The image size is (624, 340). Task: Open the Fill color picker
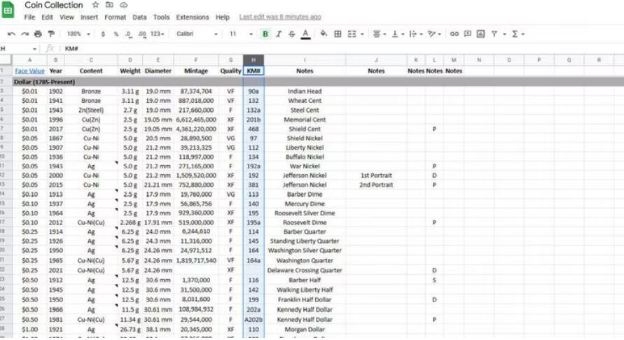(x=323, y=34)
